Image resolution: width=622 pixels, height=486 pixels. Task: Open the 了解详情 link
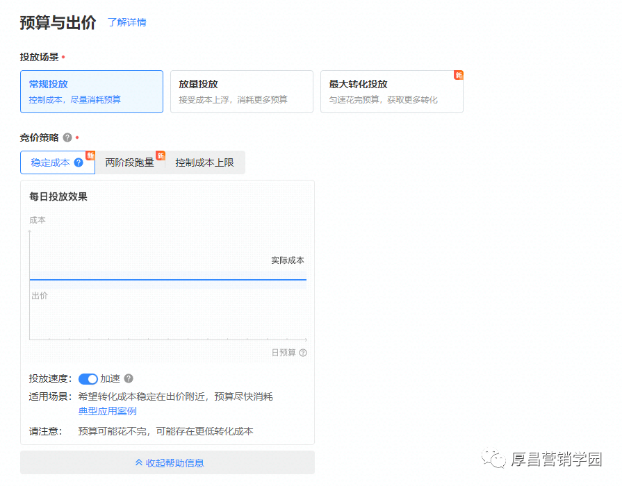[126, 23]
